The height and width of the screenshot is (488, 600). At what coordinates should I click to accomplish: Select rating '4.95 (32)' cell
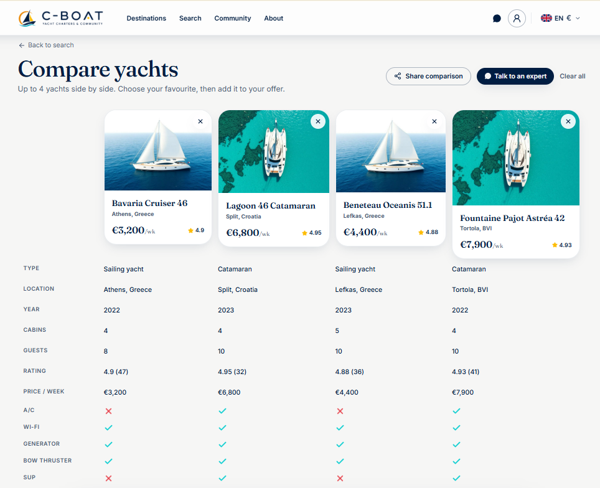(x=232, y=372)
